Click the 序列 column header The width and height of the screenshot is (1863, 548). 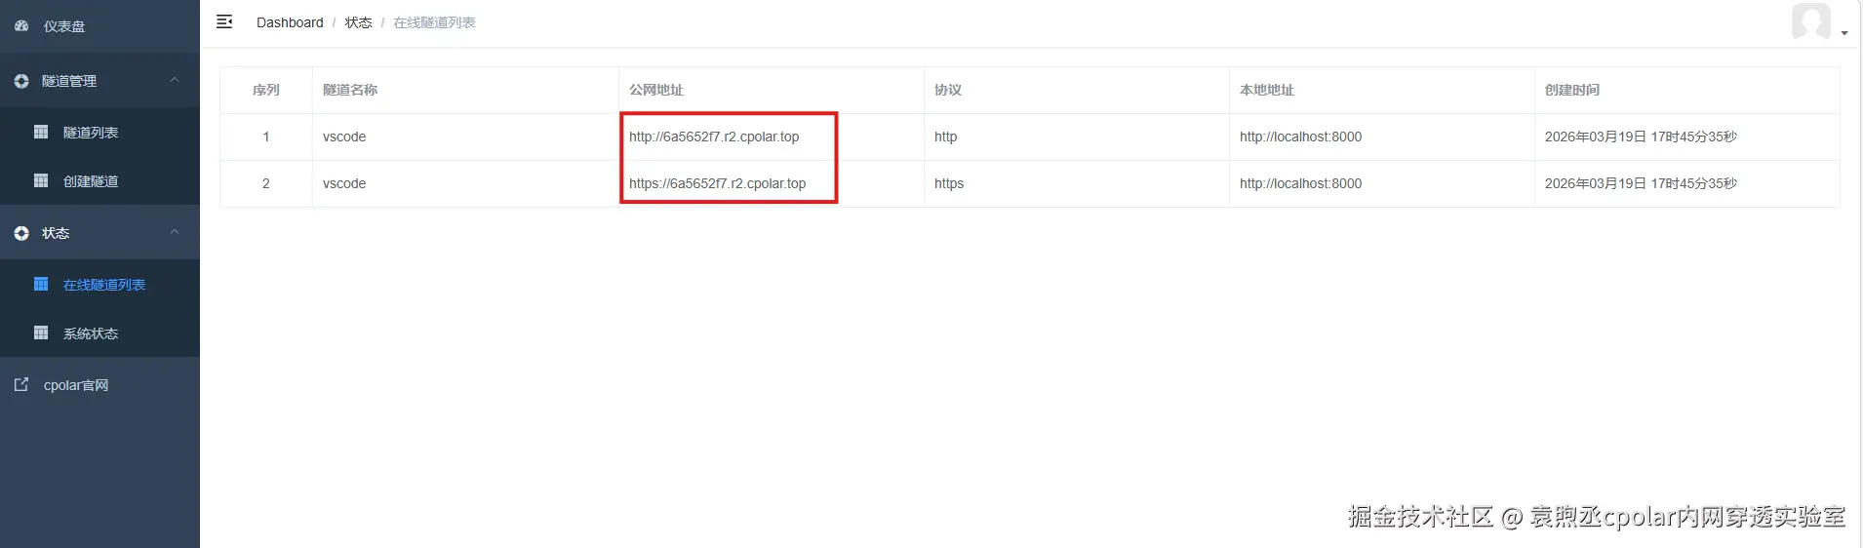coord(265,90)
